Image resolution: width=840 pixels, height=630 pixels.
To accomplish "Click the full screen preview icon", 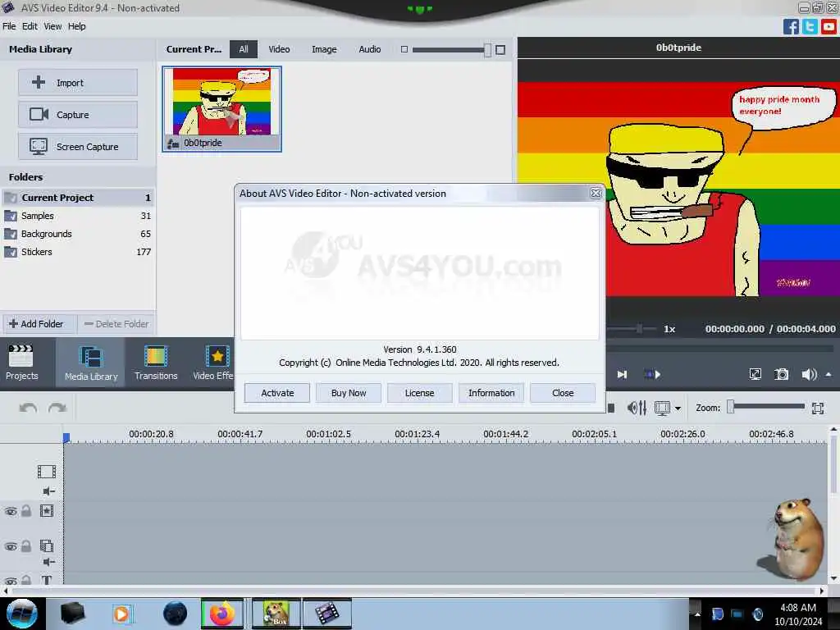I will tap(755, 374).
